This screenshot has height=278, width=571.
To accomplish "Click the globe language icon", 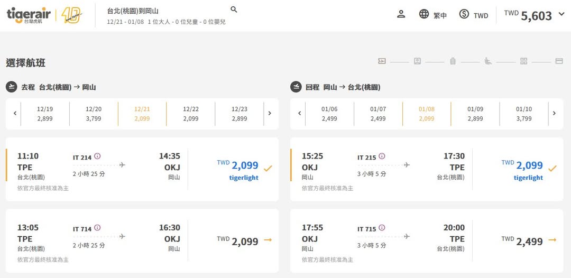I will click(424, 14).
